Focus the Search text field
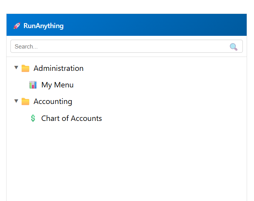 116,47
